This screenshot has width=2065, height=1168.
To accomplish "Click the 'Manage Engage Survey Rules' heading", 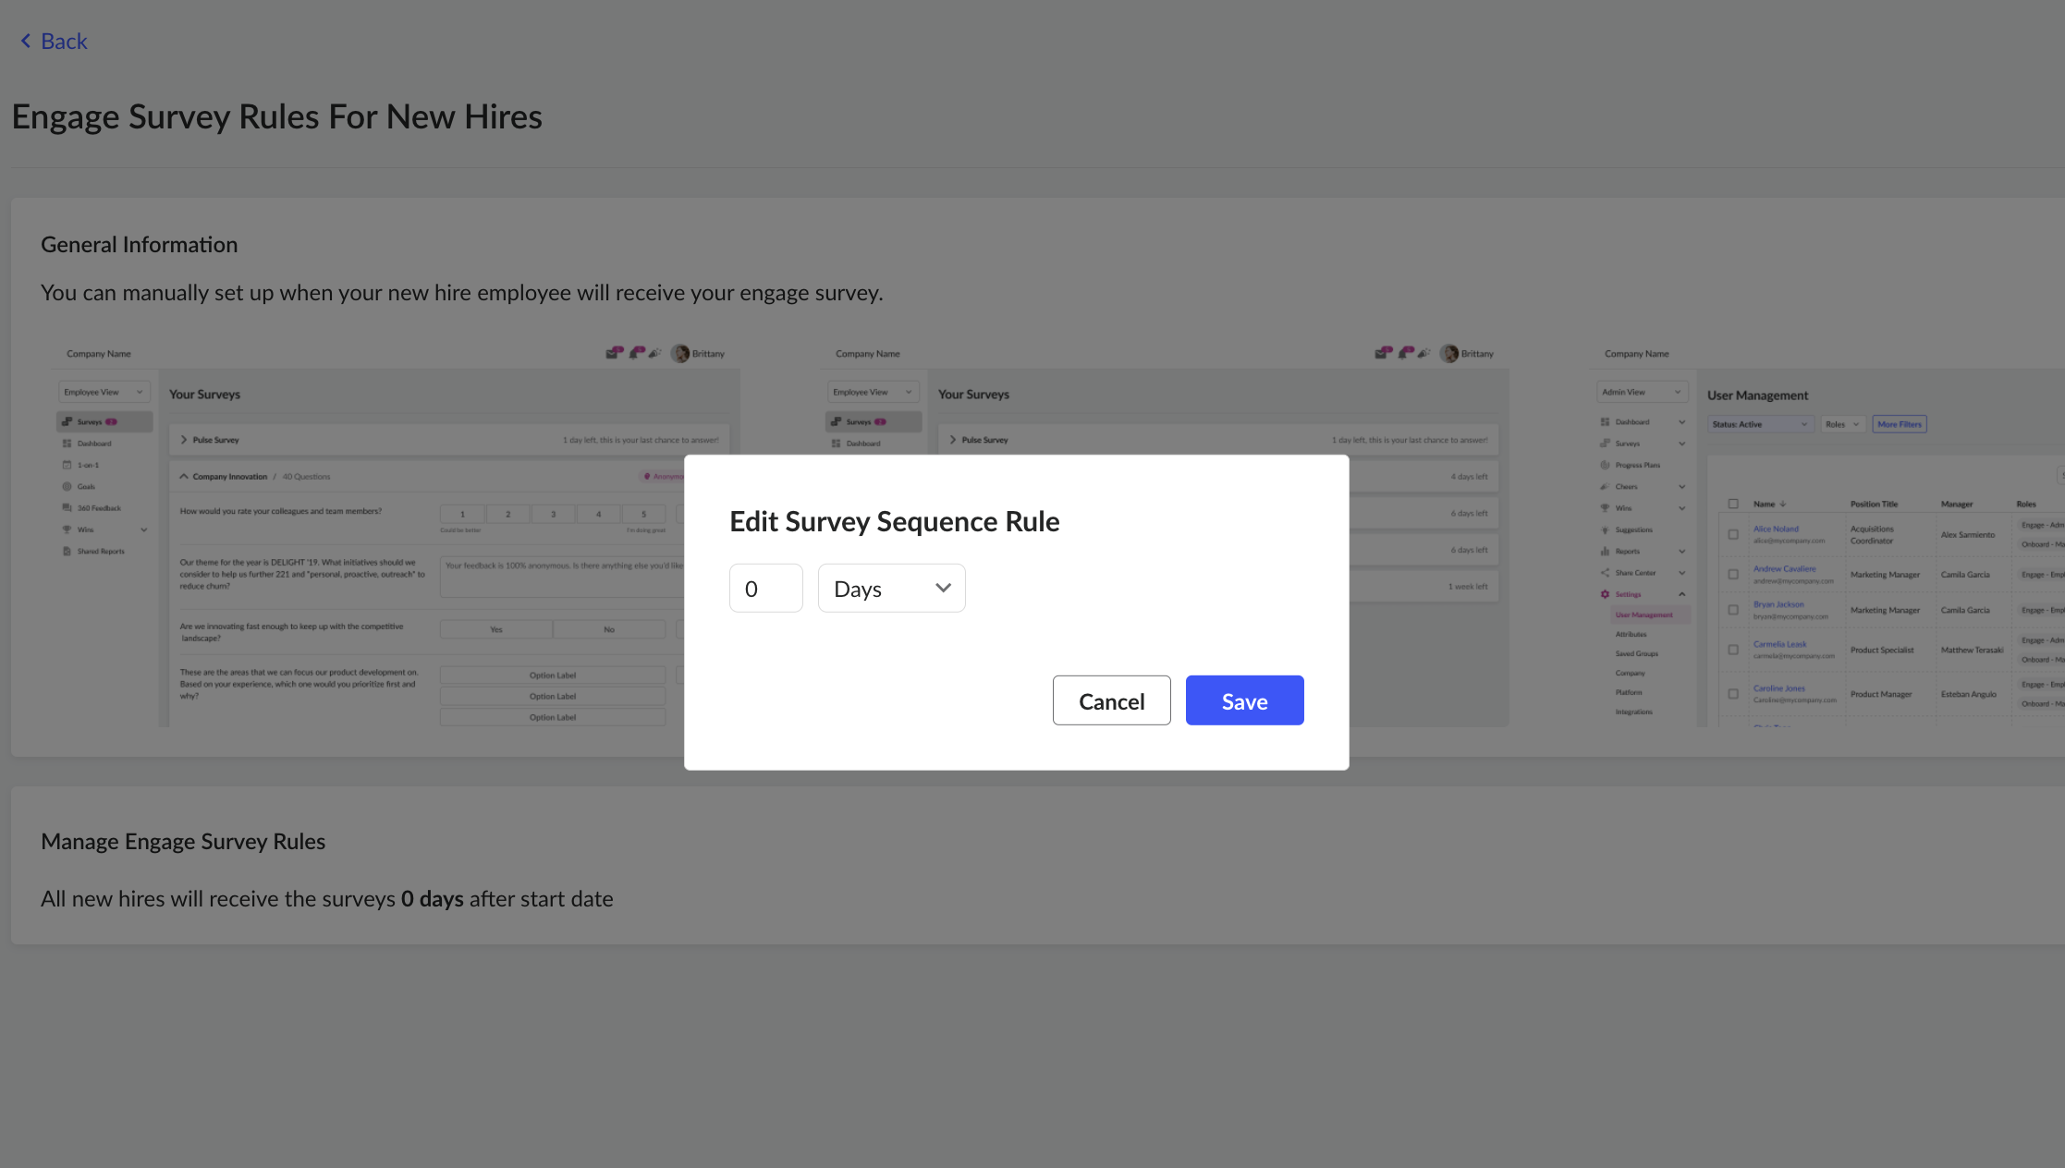I will click(x=183, y=842).
